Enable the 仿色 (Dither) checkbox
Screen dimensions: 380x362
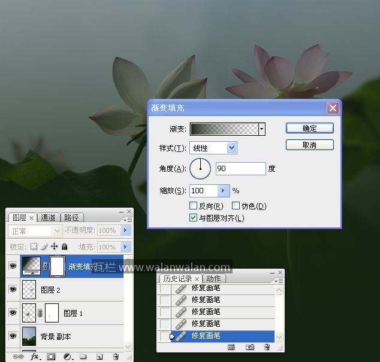point(236,206)
